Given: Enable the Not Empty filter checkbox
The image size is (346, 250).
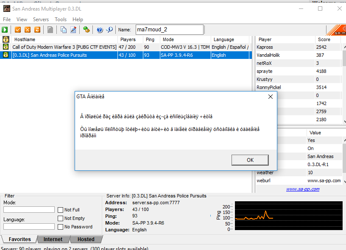Looking at the screenshot, I should point(60,218).
